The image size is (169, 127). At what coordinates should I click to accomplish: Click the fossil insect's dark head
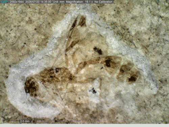point(31,87)
